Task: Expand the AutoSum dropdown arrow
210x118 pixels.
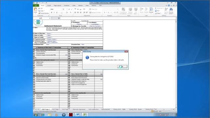Action: click(163, 8)
